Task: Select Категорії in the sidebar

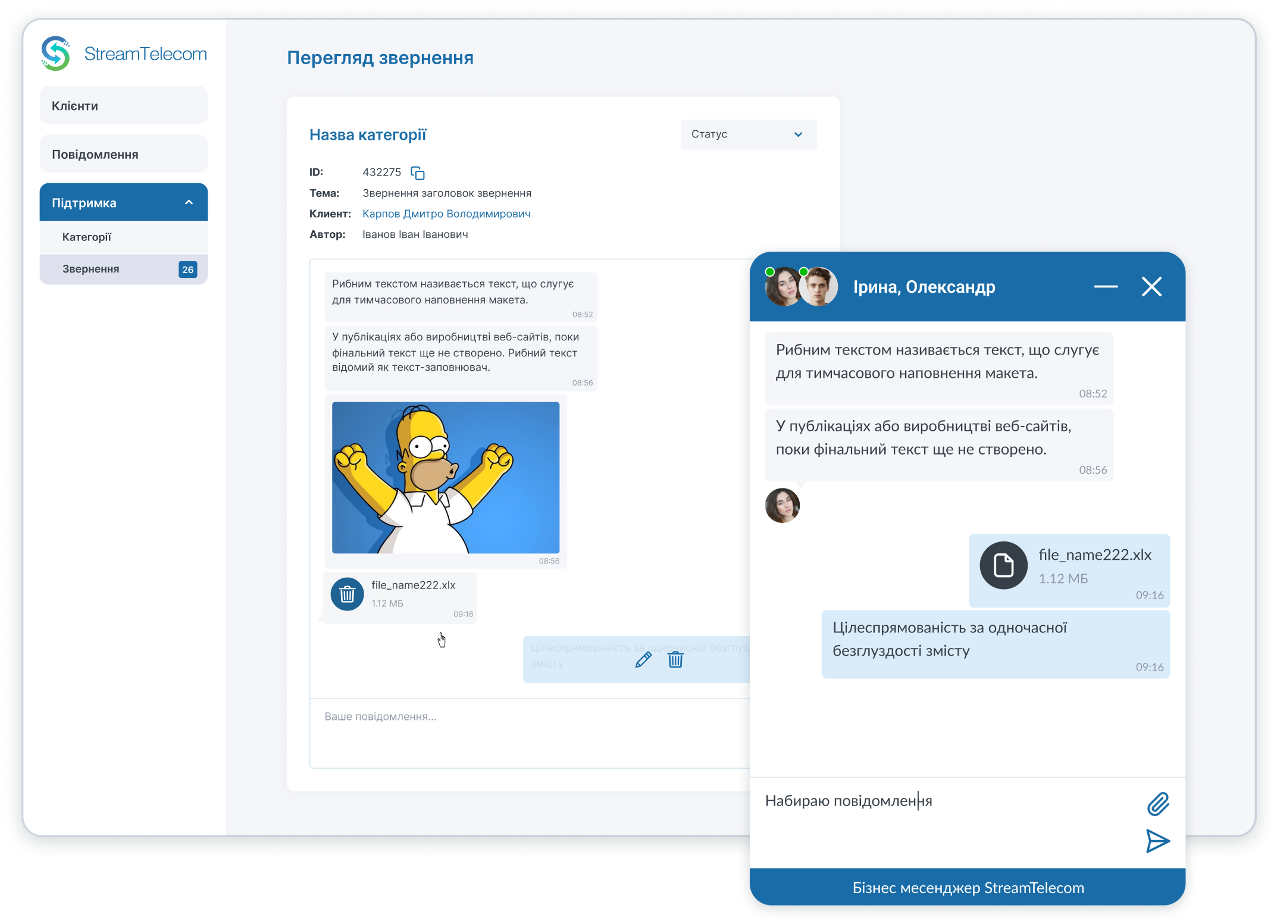Action: pos(87,237)
